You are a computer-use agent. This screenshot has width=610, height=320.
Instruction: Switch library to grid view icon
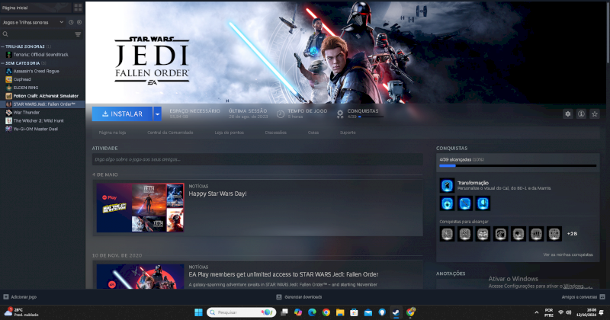78,7
